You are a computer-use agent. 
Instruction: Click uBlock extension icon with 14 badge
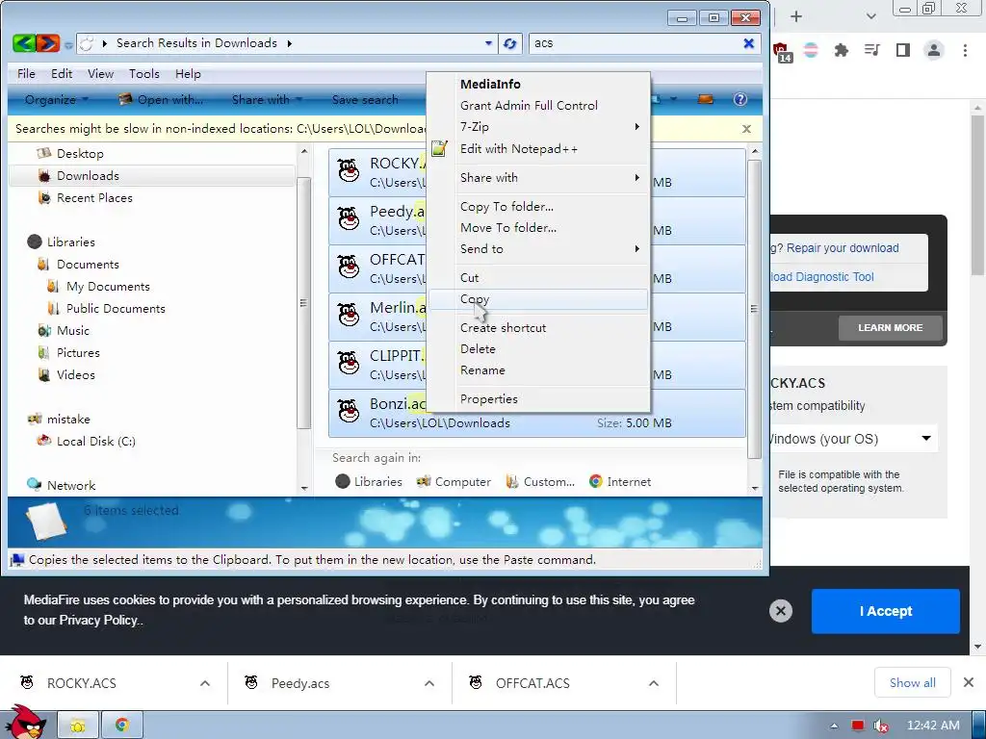pyautogui.click(x=782, y=52)
